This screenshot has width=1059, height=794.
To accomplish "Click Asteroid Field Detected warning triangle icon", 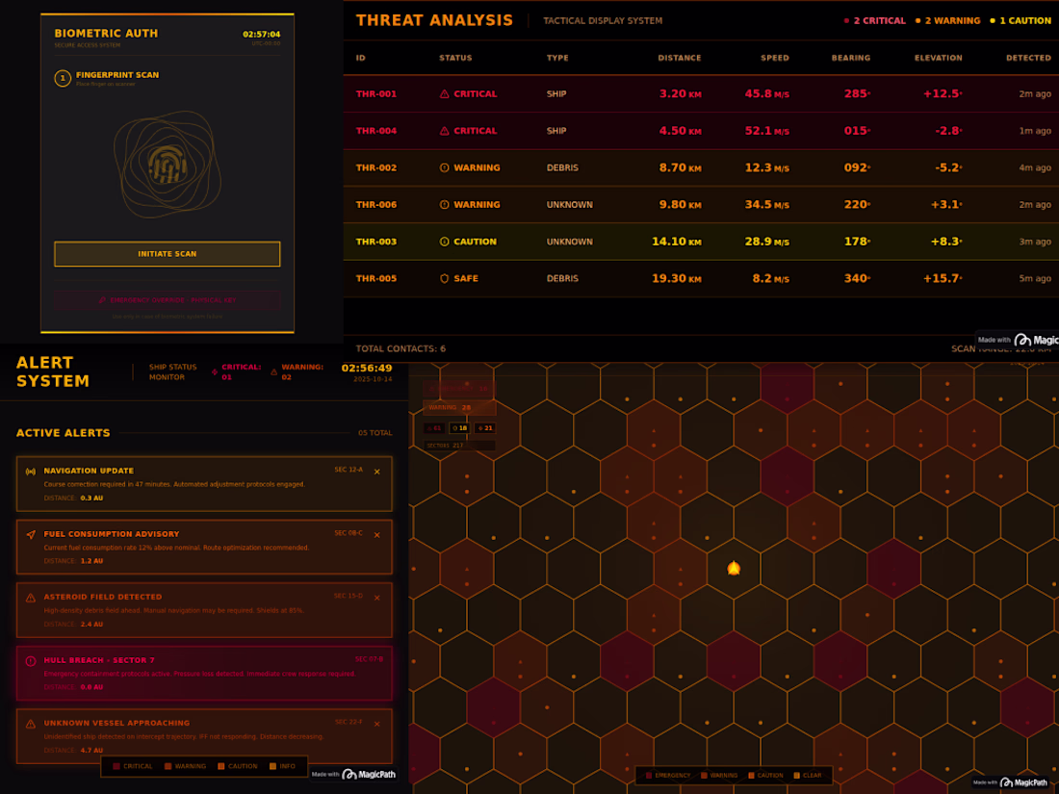I will [x=31, y=598].
